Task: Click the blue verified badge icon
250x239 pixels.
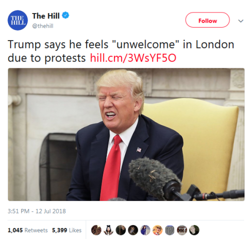Action: pos(65,16)
